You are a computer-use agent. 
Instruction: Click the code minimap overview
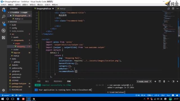170,30
